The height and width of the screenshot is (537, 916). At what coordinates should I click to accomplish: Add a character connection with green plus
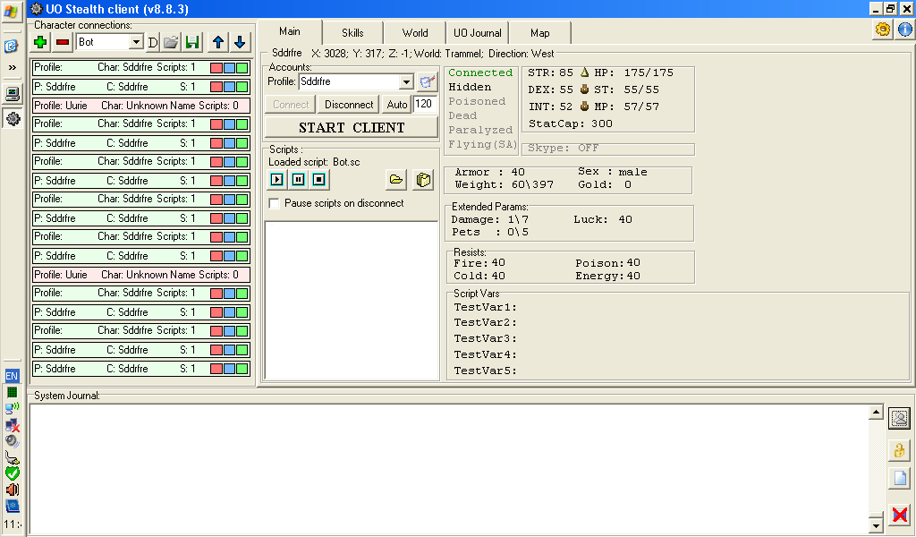[41, 42]
